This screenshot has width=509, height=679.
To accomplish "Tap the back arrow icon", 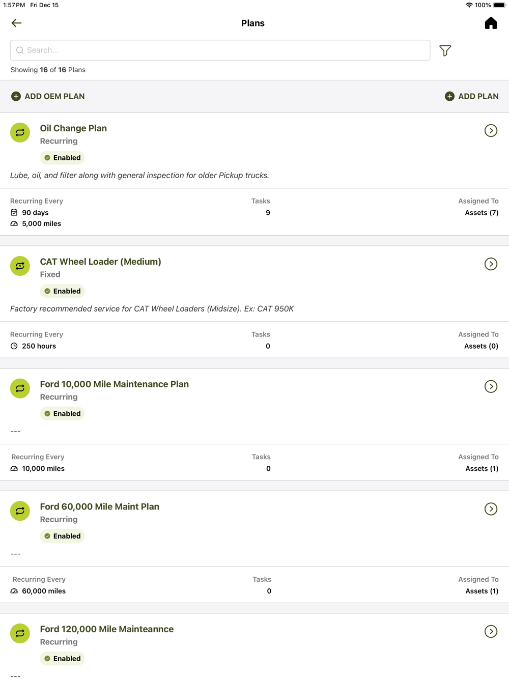I will 16,23.
